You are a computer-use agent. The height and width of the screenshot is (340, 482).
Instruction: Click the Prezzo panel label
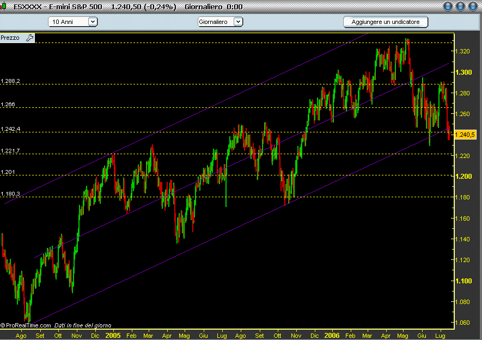coord(10,38)
